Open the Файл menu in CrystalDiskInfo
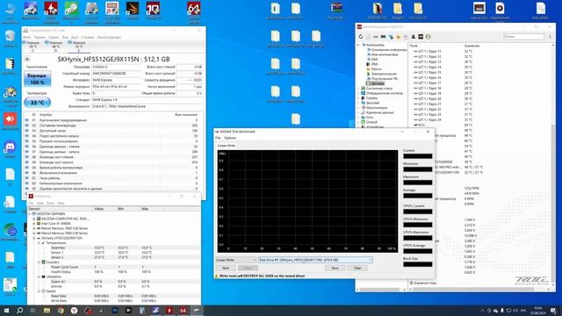The height and width of the screenshot is (316, 562). [27, 37]
